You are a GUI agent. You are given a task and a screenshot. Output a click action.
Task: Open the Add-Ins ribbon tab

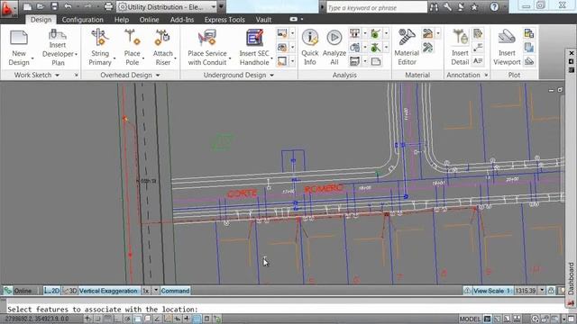click(x=182, y=20)
